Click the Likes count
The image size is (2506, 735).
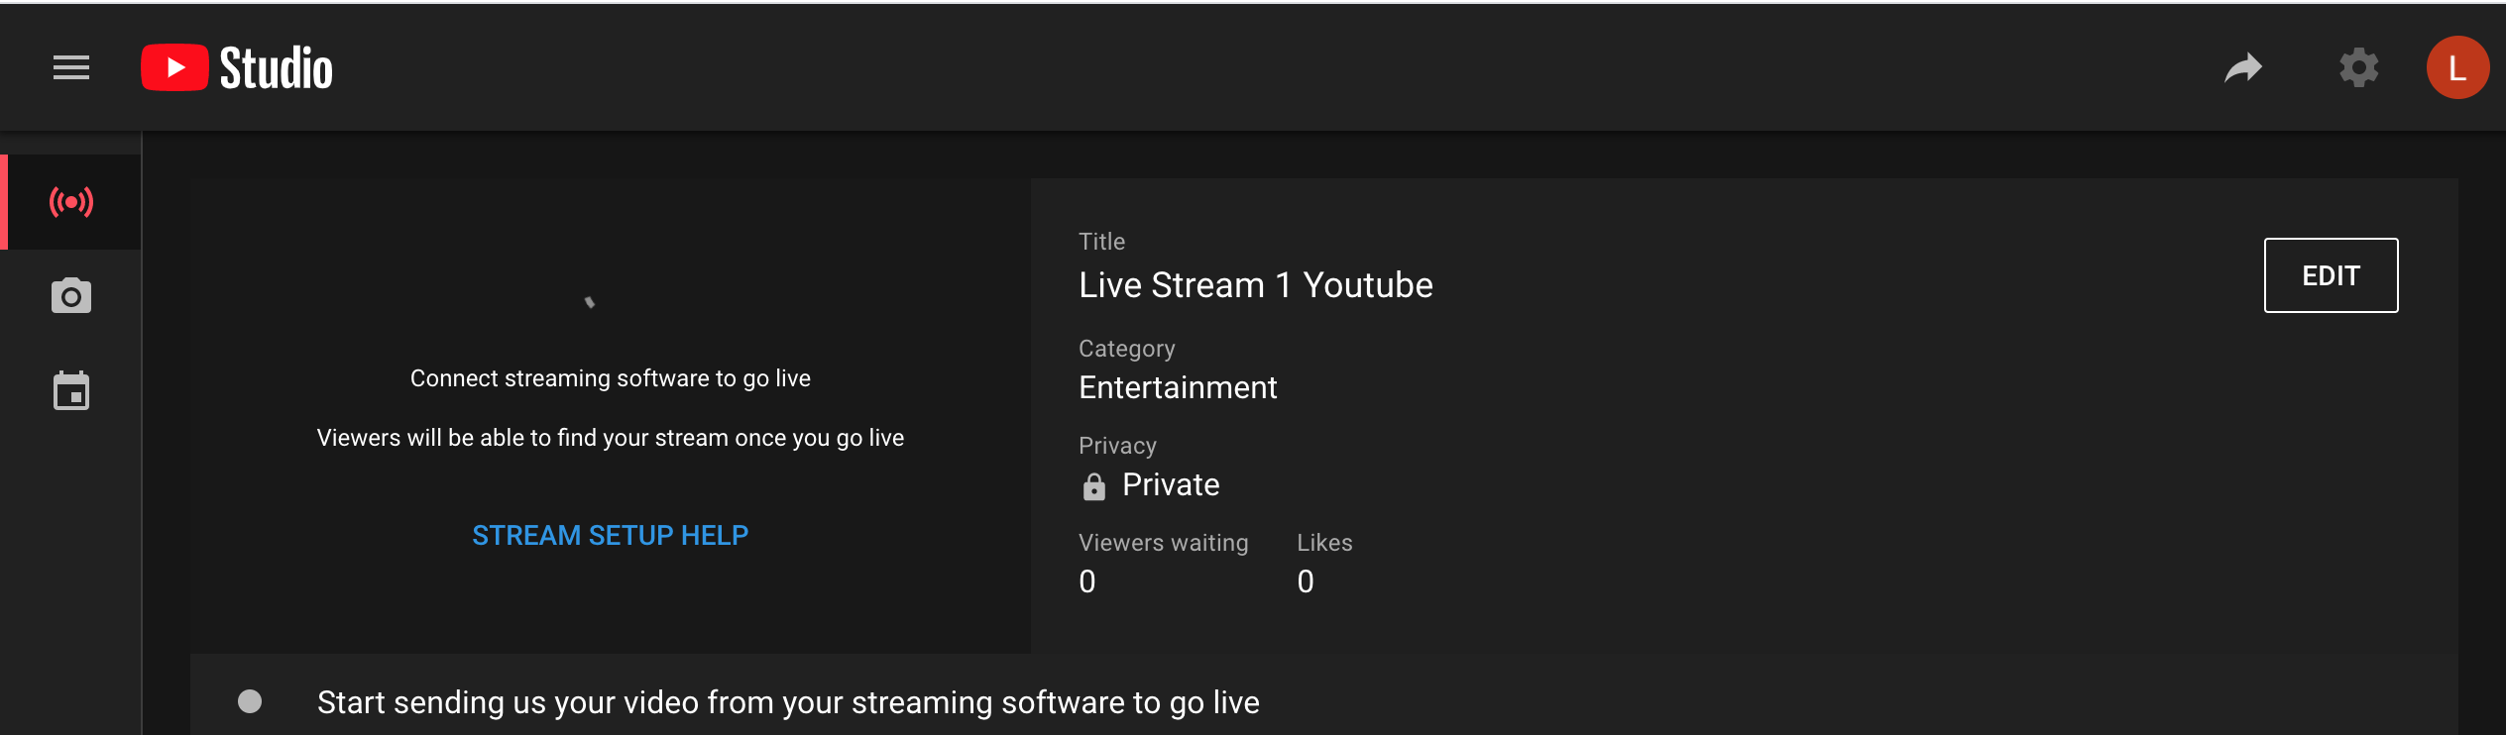[x=1306, y=581]
